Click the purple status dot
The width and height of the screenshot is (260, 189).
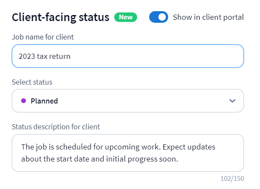(x=24, y=101)
